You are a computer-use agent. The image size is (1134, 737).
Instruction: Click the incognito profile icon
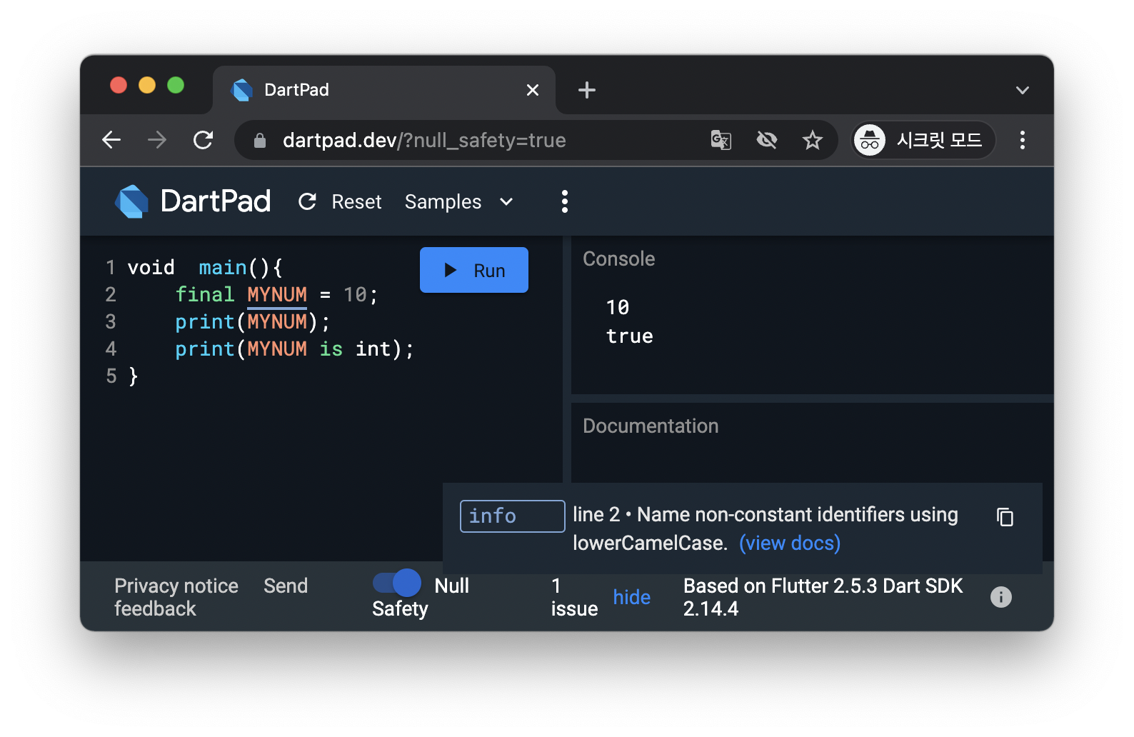click(x=870, y=140)
